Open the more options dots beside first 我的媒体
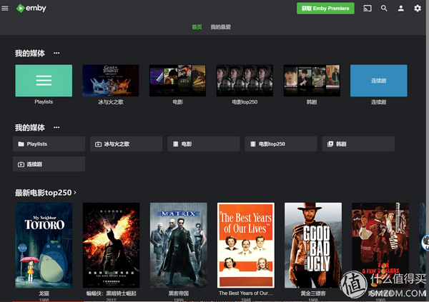 click(56, 53)
